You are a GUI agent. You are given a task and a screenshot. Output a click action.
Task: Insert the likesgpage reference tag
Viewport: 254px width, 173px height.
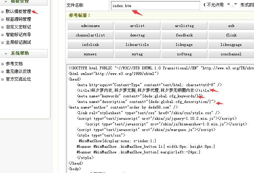point(231,44)
